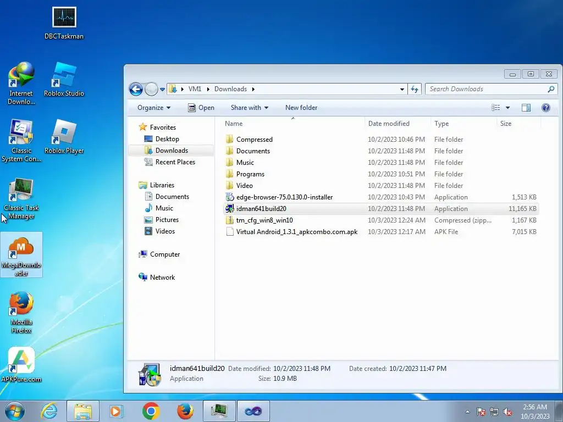Select the APKPure.com desktop shortcut
Image resolution: width=563 pixels, height=422 pixels.
tap(21, 365)
